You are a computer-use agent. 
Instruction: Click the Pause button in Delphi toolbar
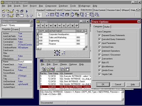pos(31,11)
